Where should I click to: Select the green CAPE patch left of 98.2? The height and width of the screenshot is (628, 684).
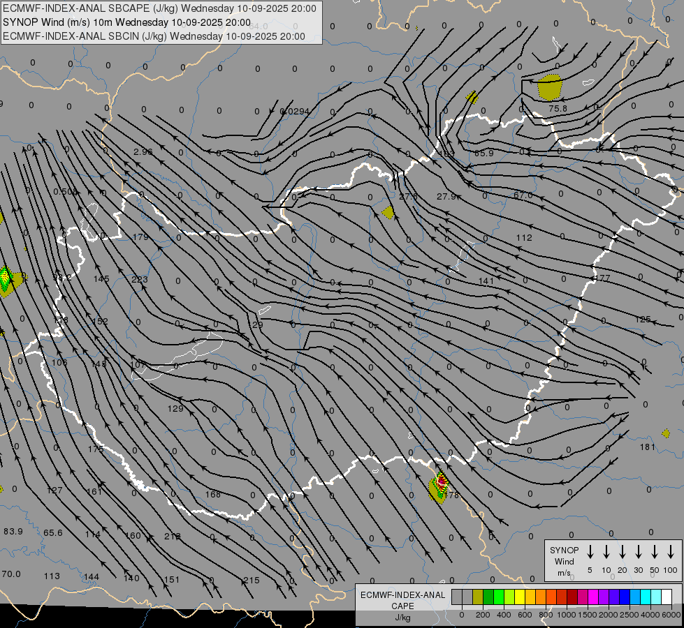[5, 279]
